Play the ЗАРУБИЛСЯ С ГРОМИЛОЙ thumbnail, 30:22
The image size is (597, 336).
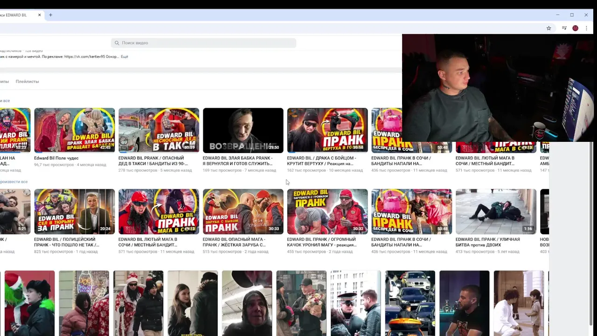pyautogui.click(x=327, y=211)
